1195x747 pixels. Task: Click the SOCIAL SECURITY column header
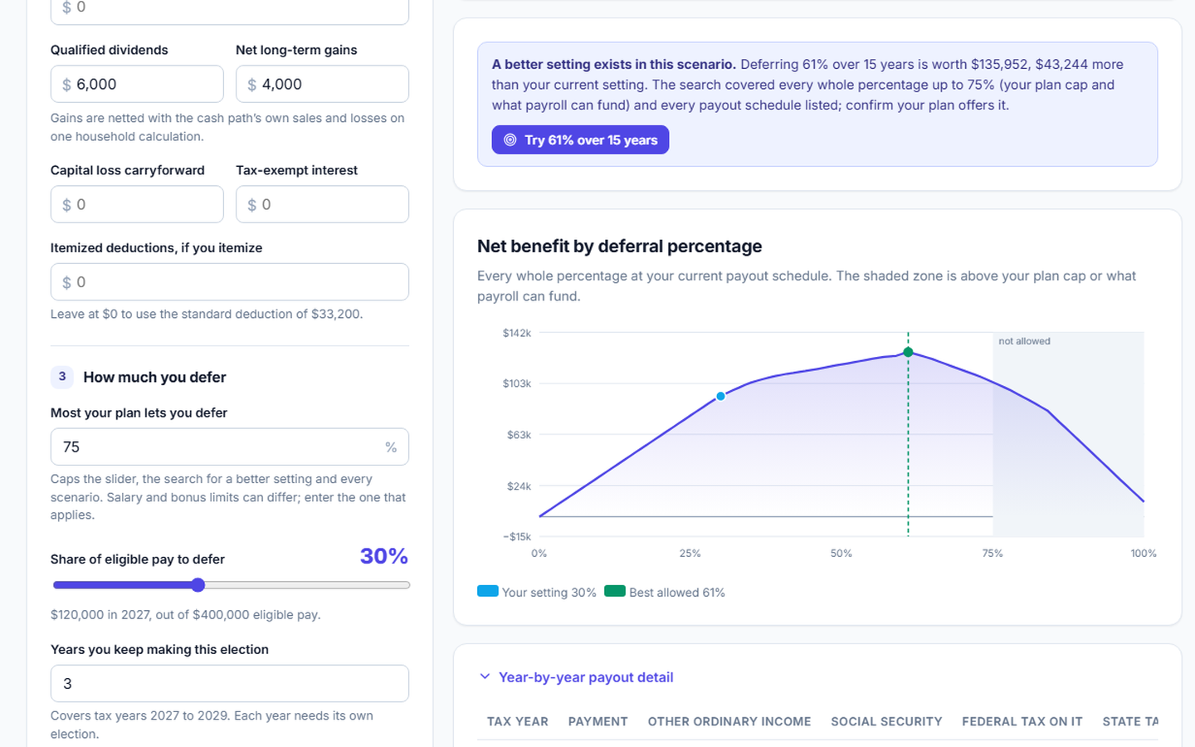pos(886,721)
